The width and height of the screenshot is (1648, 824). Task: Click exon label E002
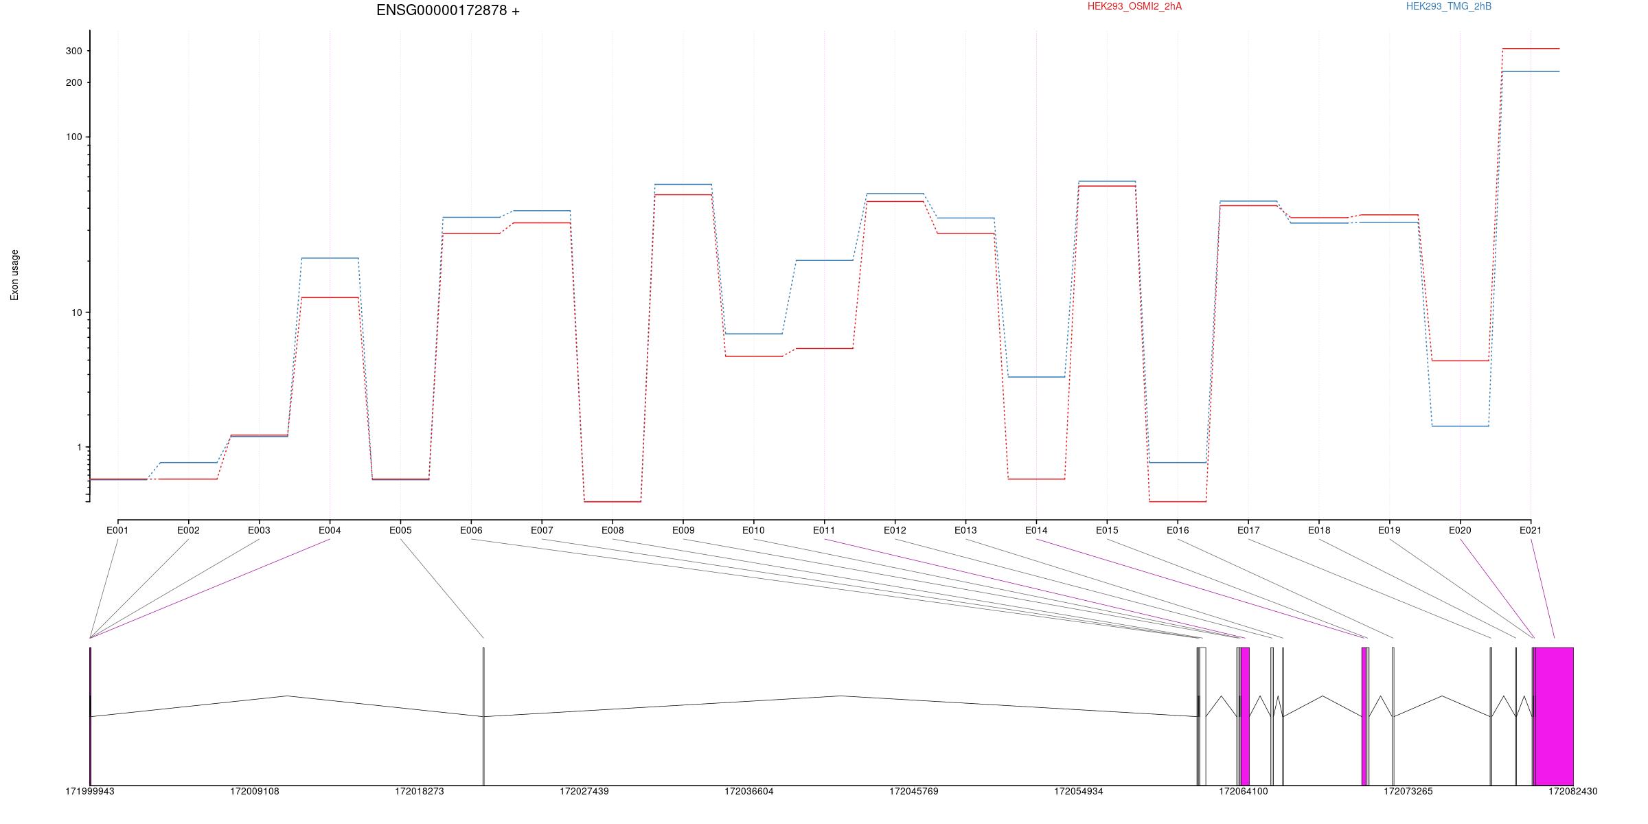point(188,530)
